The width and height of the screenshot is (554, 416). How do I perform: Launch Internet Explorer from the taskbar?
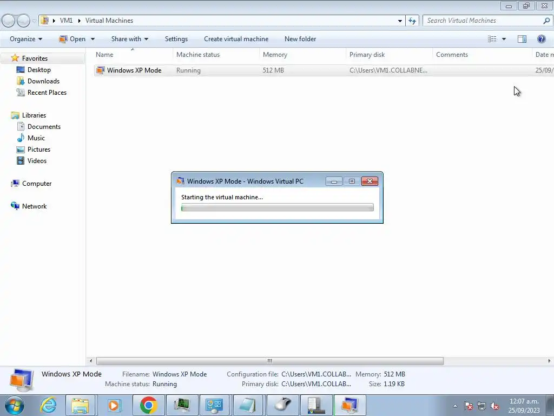[48, 405]
